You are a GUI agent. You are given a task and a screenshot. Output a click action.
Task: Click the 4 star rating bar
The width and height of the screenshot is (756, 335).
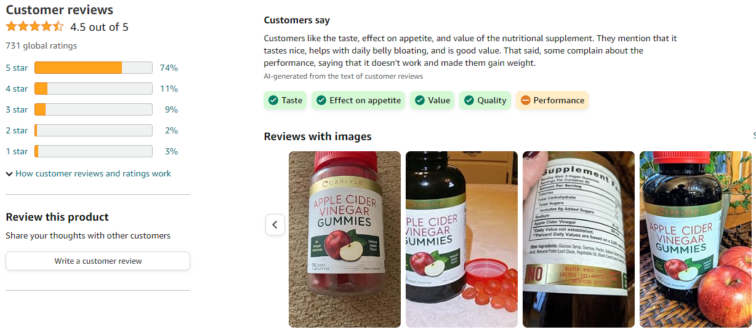click(x=94, y=89)
